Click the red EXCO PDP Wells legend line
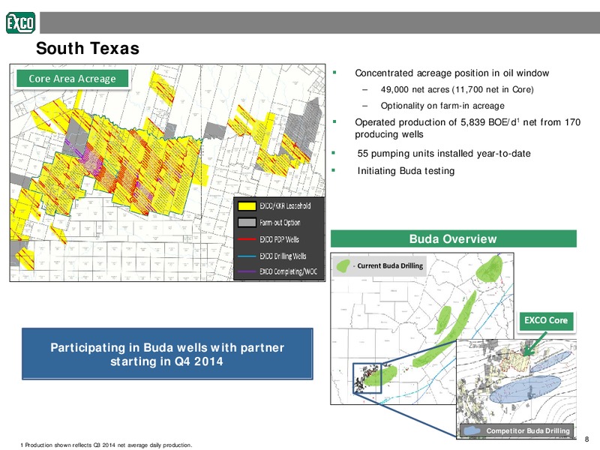Viewport: 600px width, 450px height. tap(247, 239)
